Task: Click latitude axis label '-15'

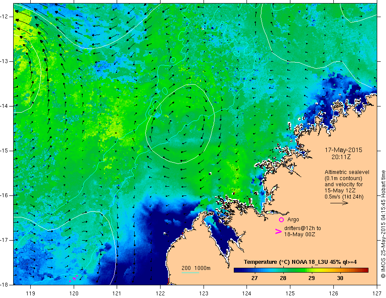Action: click(4, 151)
